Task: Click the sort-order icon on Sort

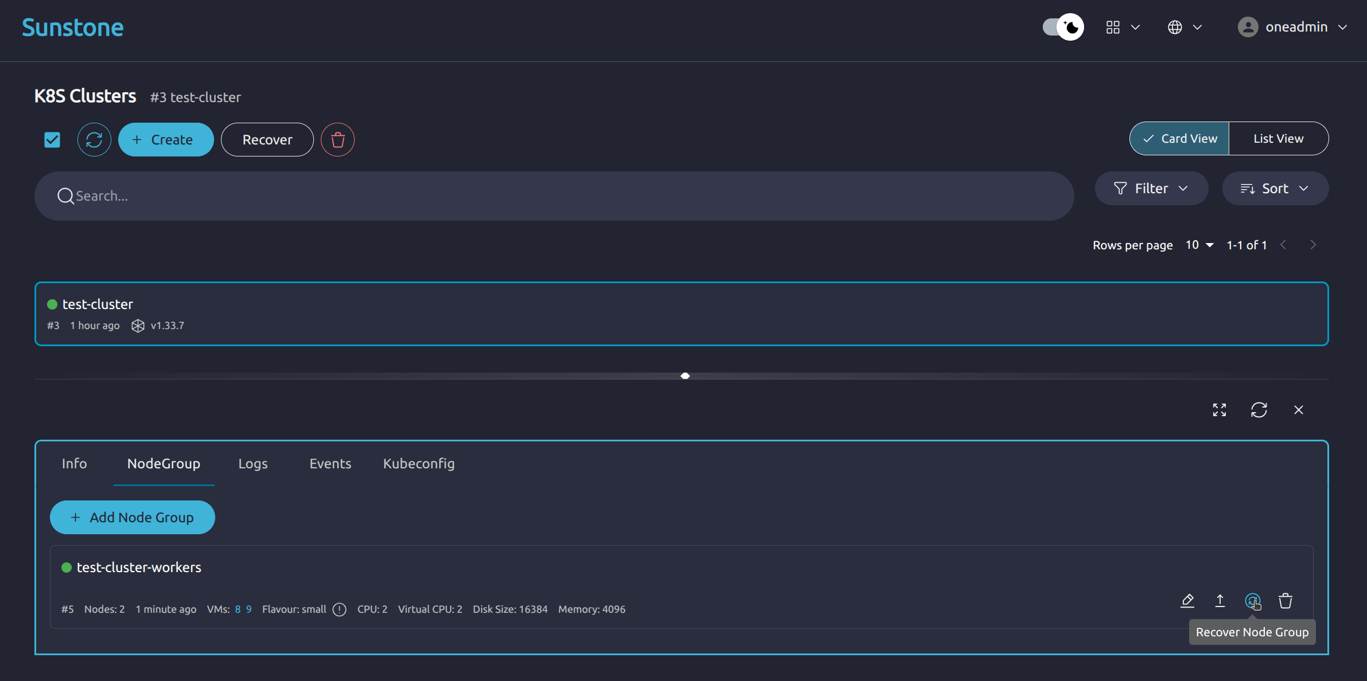Action: click(1248, 188)
